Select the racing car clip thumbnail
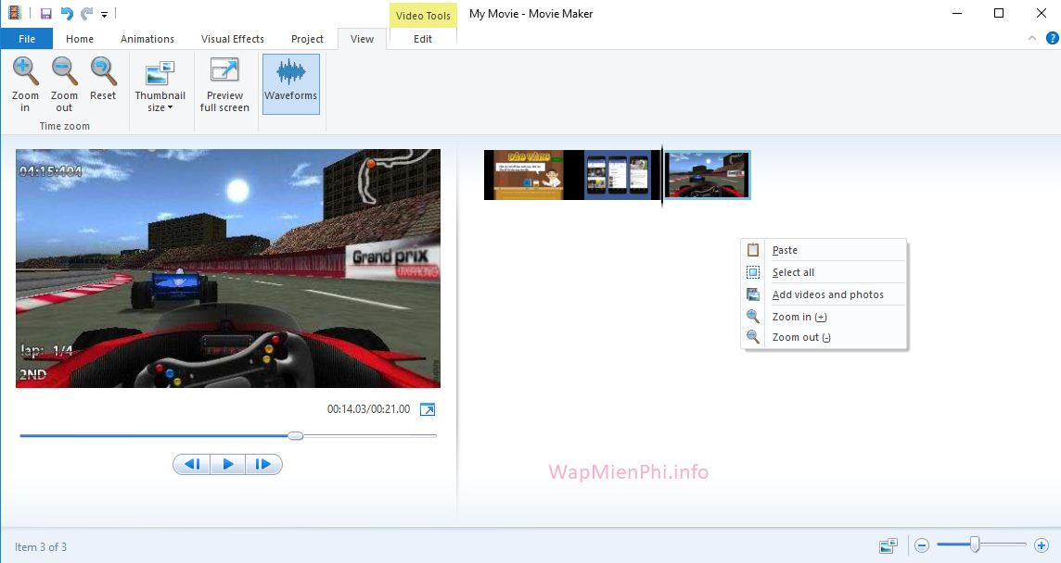 707,175
